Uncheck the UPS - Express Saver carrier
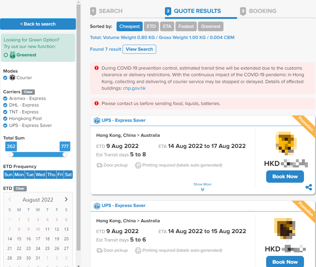Image resolution: width=316 pixels, height=267 pixels. (5, 125)
